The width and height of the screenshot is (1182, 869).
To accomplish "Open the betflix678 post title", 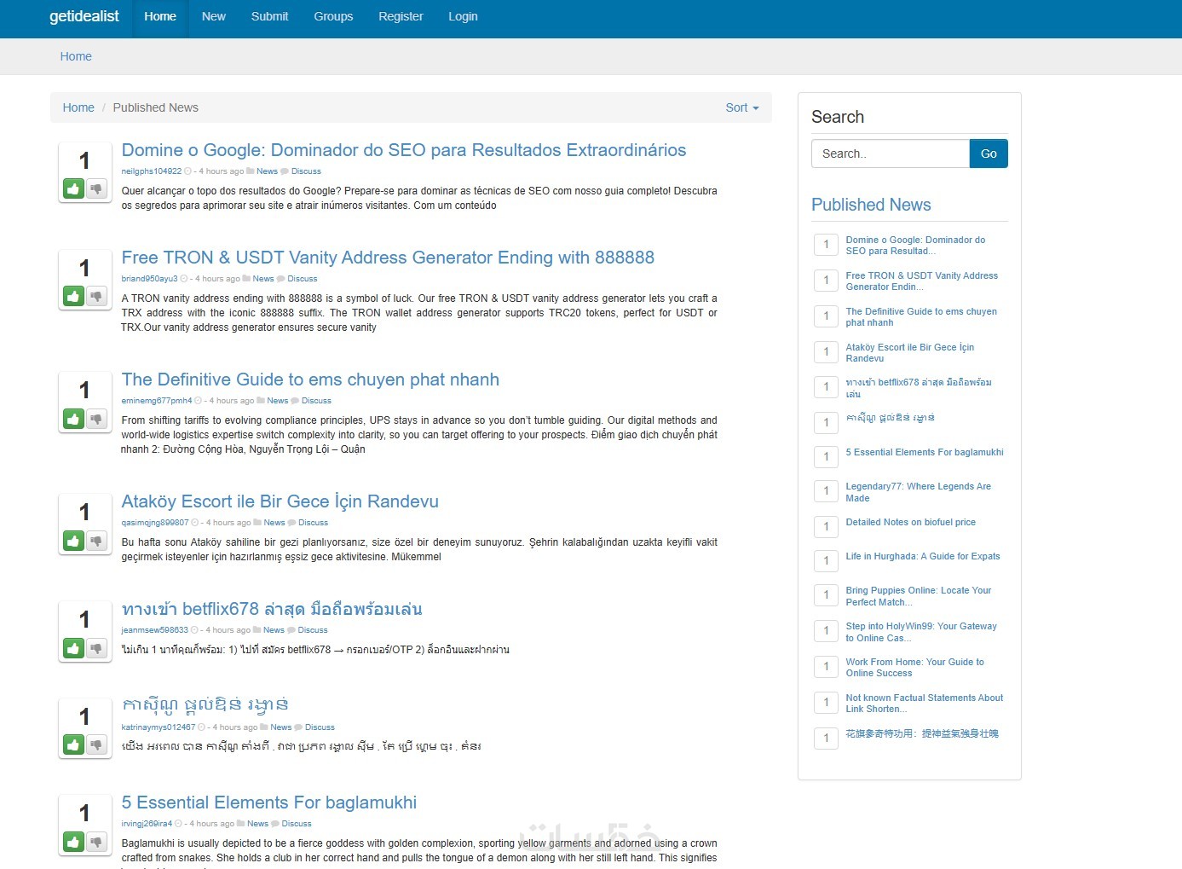I will click(272, 609).
